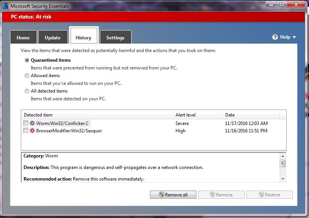Minimize the Security Essentials window
The height and width of the screenshot is (218, 309).
click(x=271, y=4)
